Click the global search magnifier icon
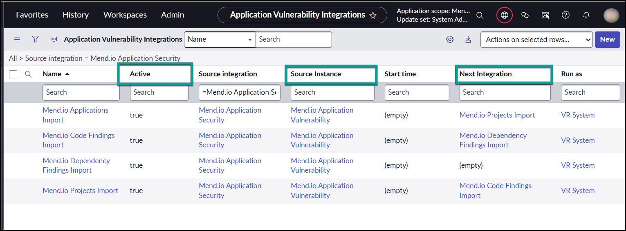 point(480,15)
